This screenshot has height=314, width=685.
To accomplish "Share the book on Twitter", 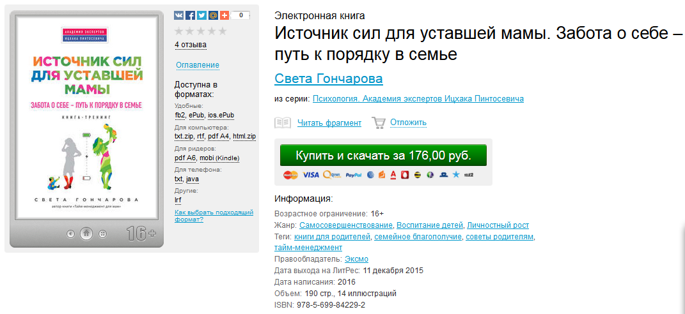I will click(x=201, y=15).
